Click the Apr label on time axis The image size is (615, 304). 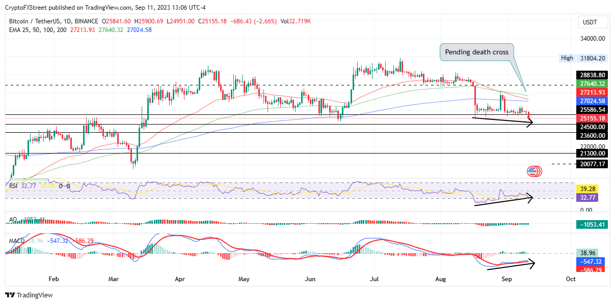[180, 279]
